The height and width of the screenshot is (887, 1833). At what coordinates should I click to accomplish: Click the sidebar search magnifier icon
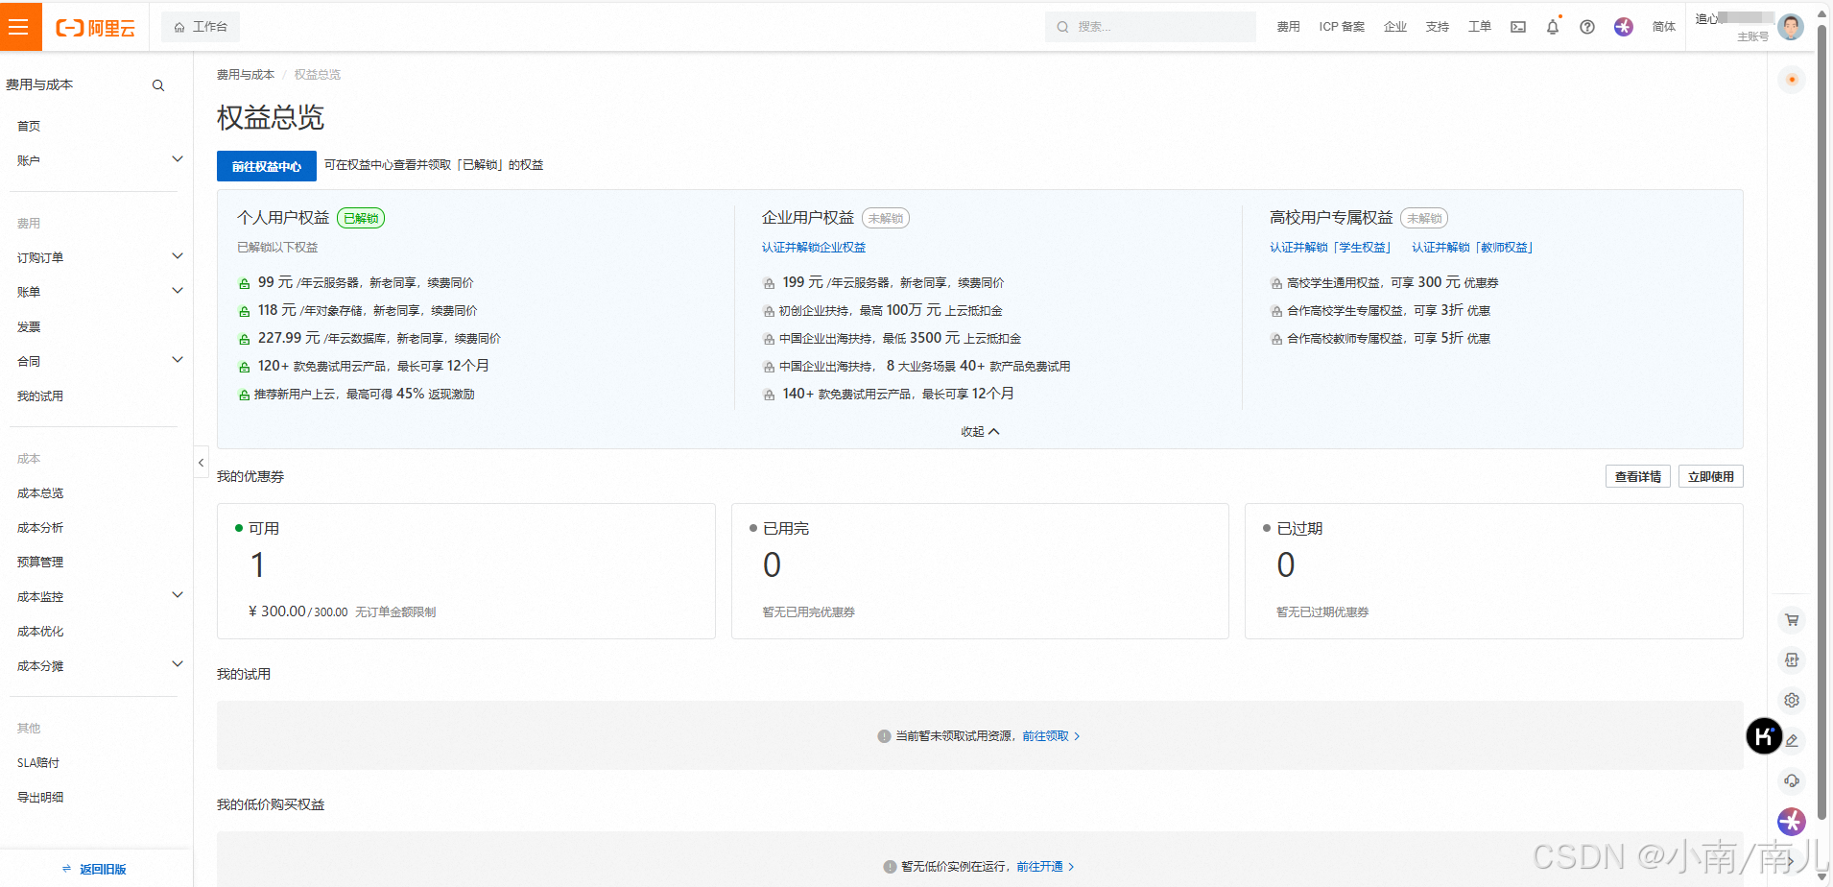click(158, 85)
